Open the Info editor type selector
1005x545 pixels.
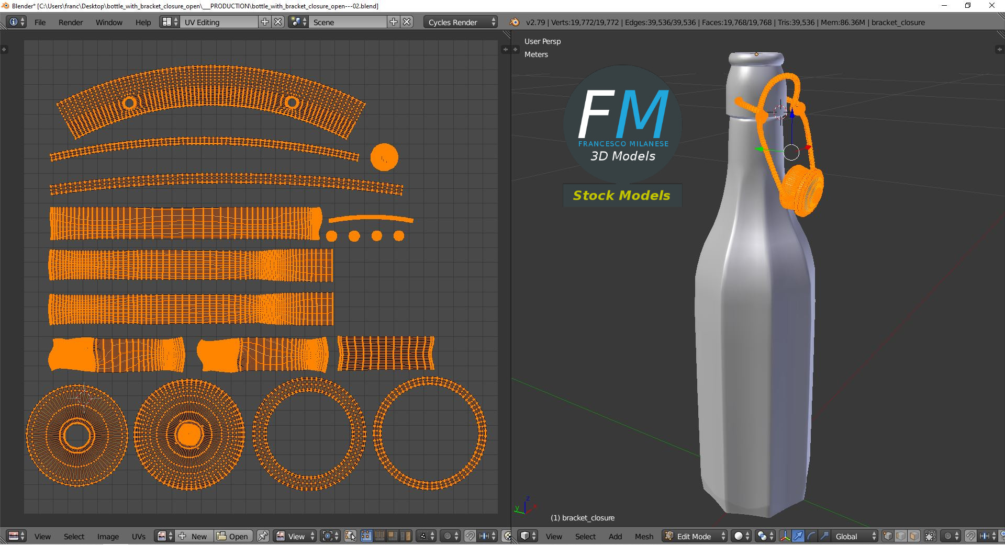click(x=17, y=22)
